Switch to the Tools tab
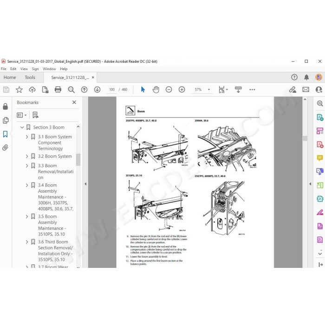Viewport: 325px width, 325px height. (x=30, y=78)
